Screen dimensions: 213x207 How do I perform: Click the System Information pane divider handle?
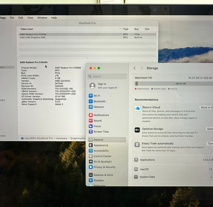point(87,58)
